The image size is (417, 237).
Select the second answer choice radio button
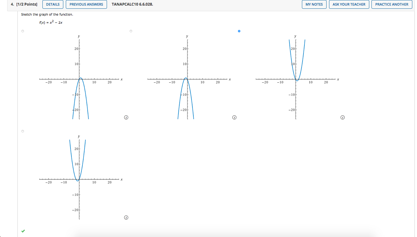point(131,31)
